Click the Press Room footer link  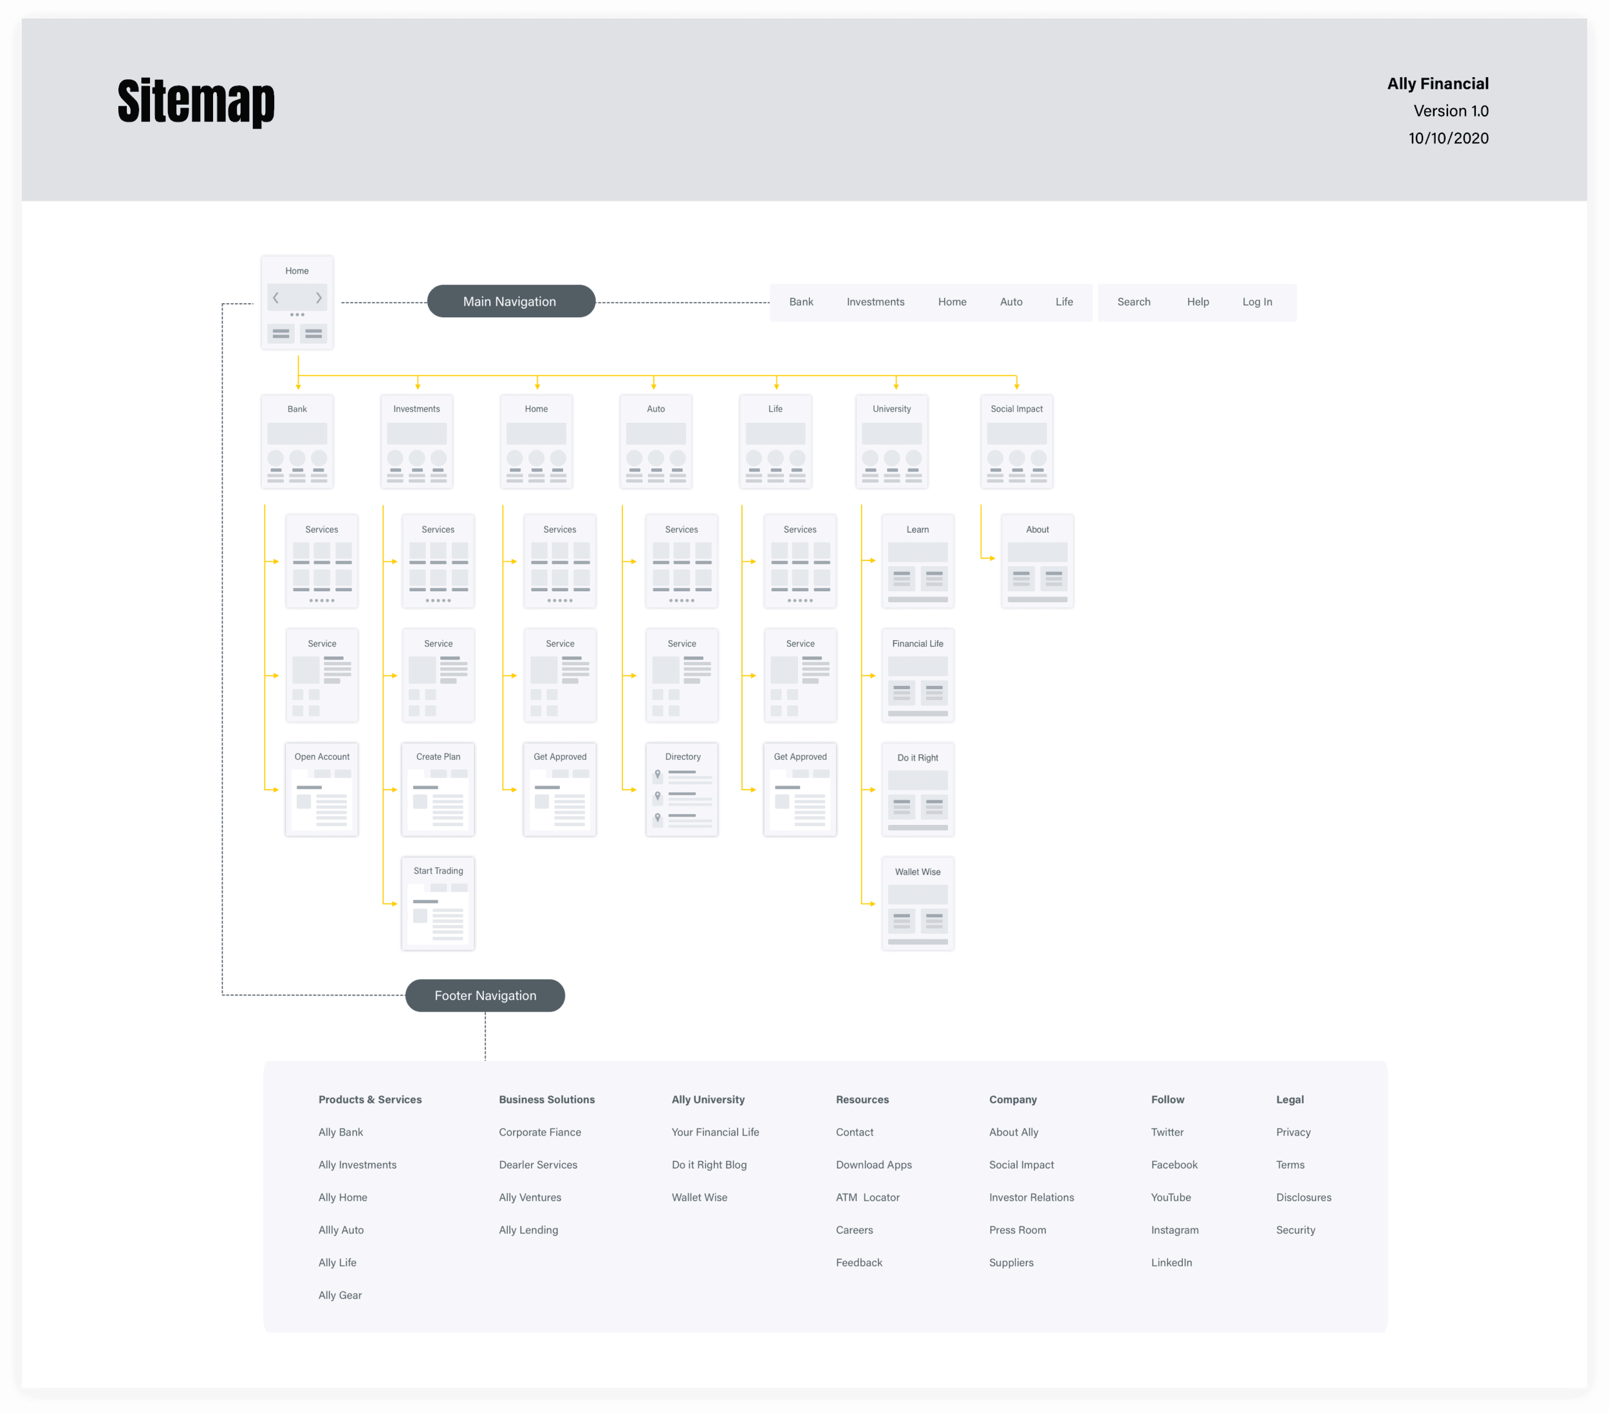click(x=1018, y=1230)
